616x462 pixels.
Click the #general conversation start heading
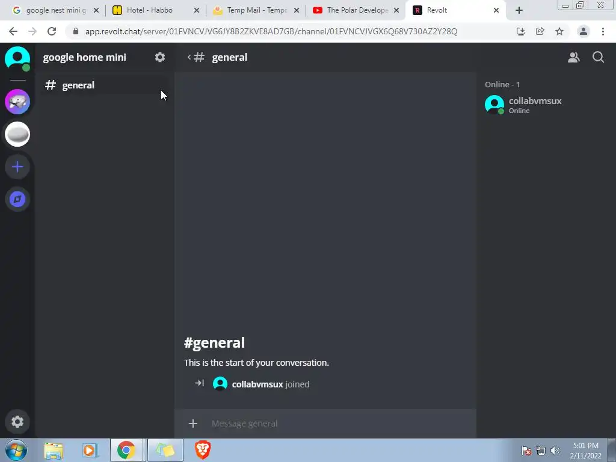pos(215,342)
